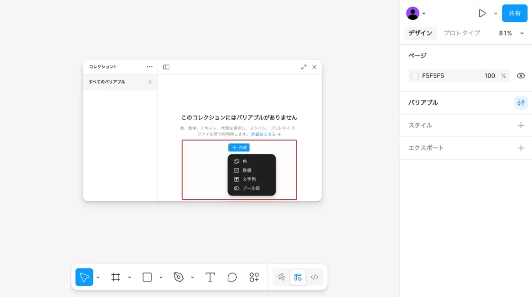Switch to Dev Mode toggle

coord(315,277)
